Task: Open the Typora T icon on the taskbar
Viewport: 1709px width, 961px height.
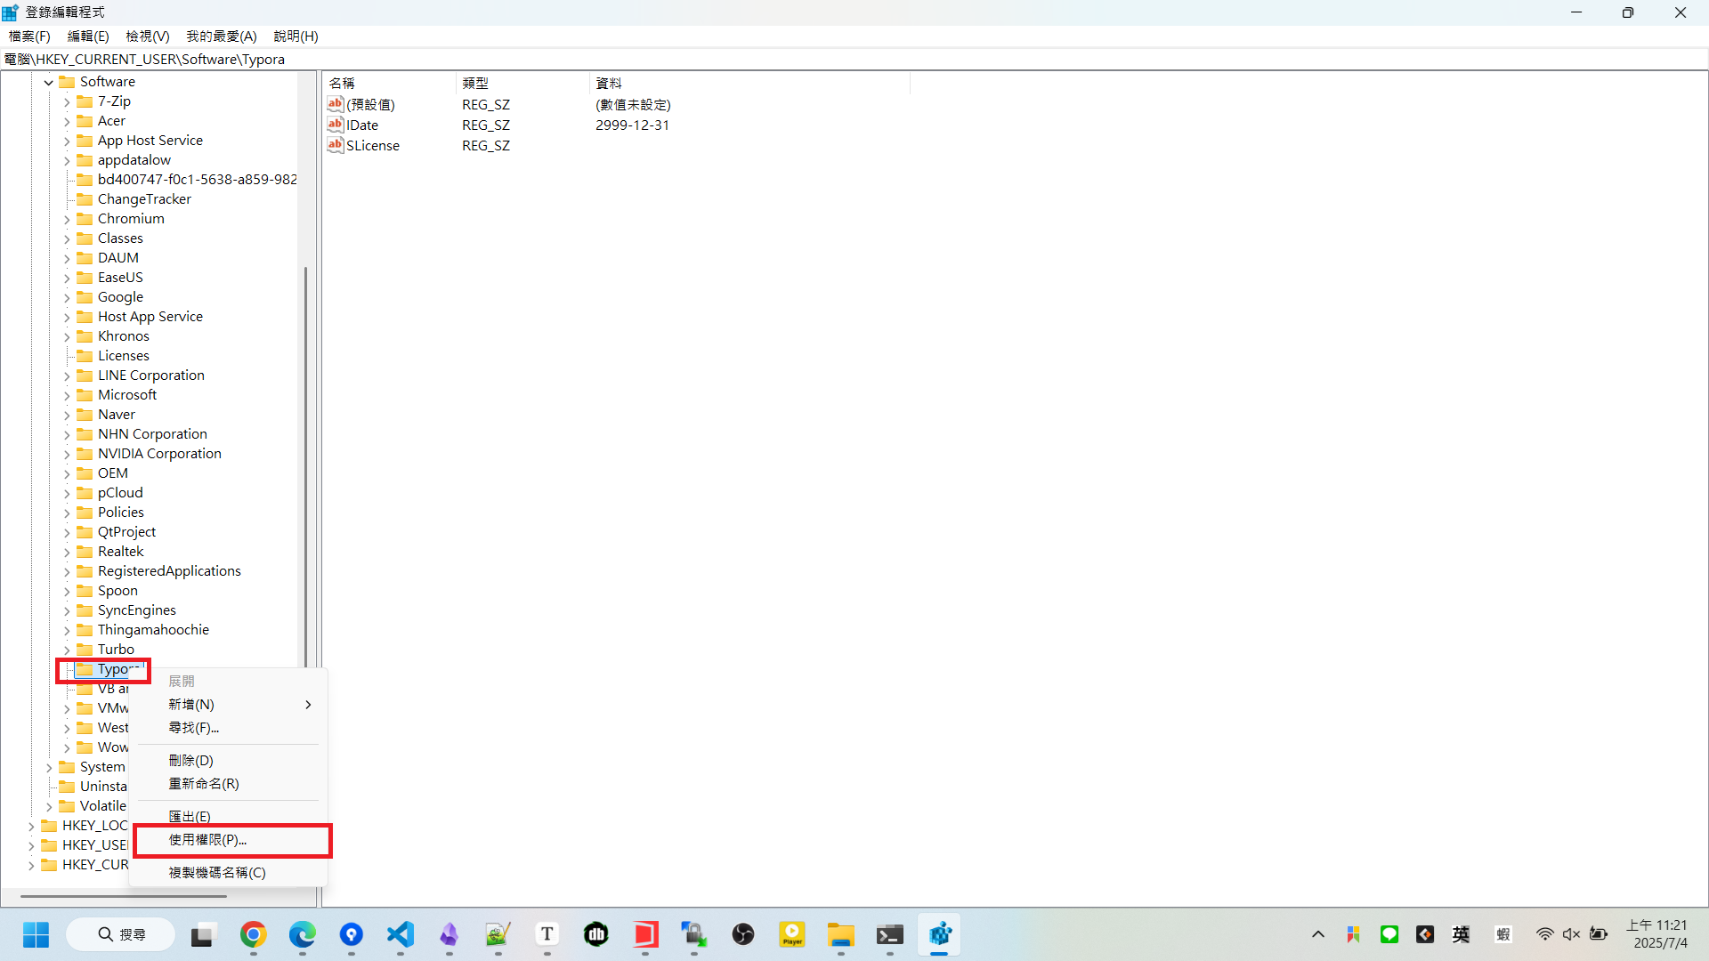Action: point(547,934)
